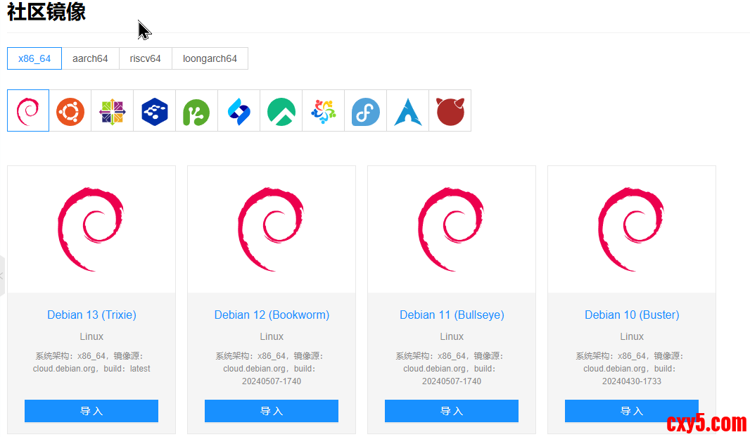
Task: Import the Debian 11 (Bullseye) image
Action: (x=452, y=411)
